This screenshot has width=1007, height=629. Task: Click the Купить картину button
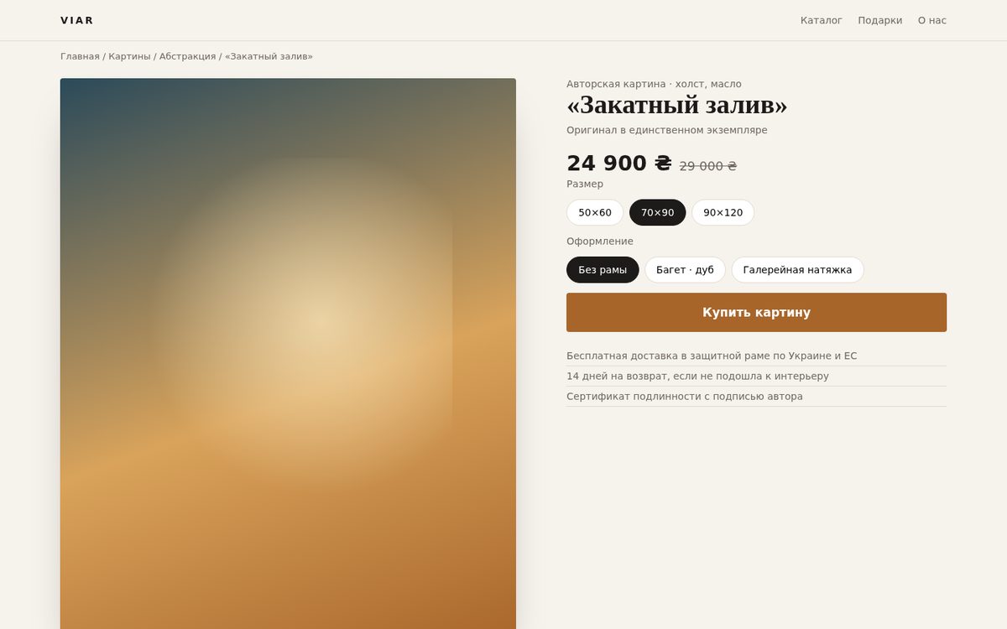click(756, 312)
